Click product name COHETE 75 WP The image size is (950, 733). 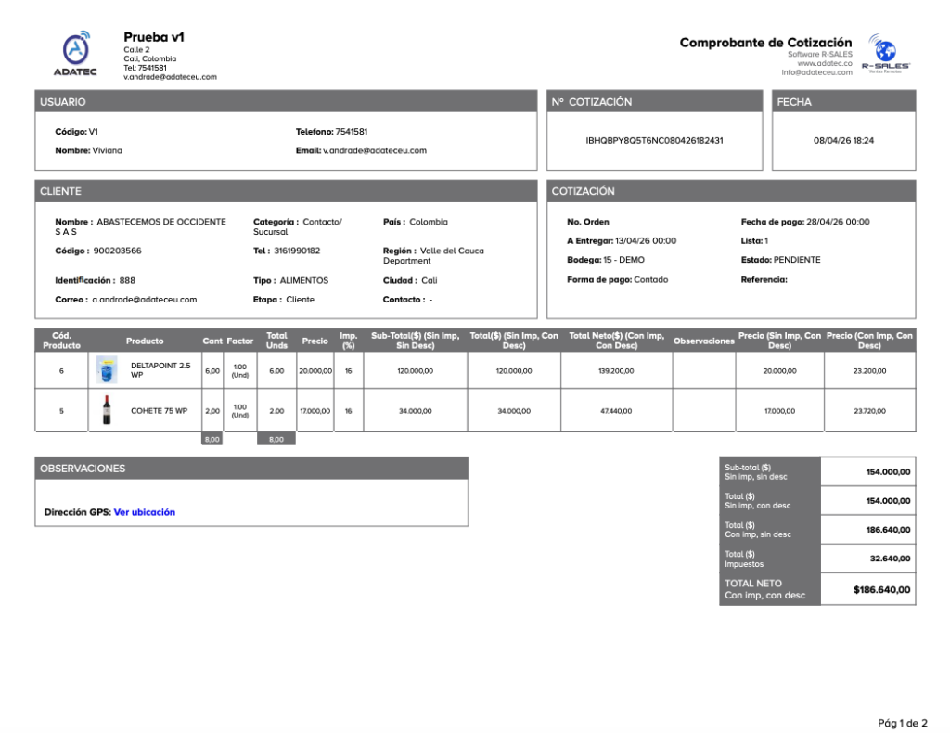click(160, 411)
